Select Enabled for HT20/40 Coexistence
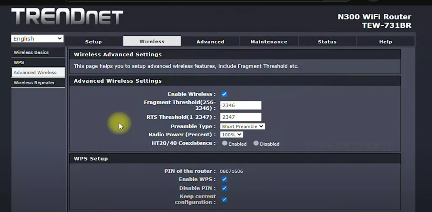This screenshot has height=212, width=432. tap(225, 143)
